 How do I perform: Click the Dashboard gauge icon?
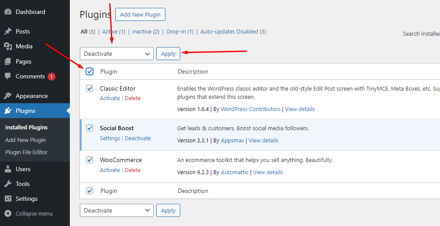click(x=8, y=12)
